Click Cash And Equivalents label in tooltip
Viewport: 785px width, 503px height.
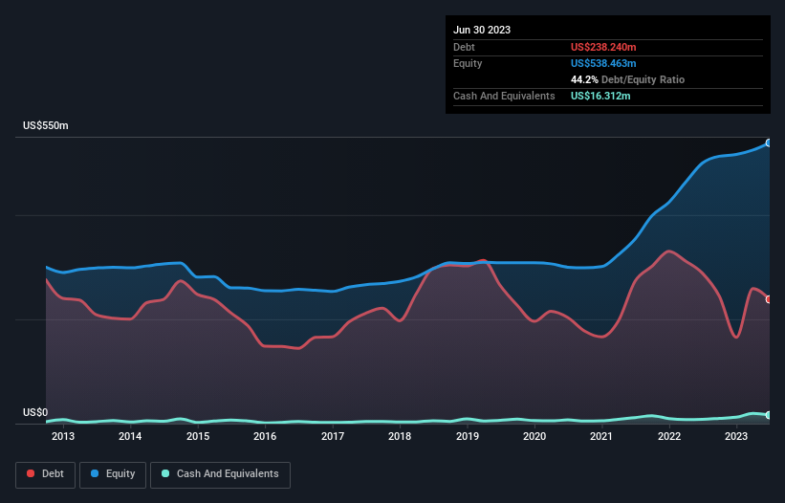click(x=504, y=96)
